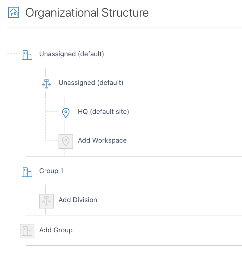
Task: Click the gray pin Add Workspace icon
Action: [x=66, y=141]
